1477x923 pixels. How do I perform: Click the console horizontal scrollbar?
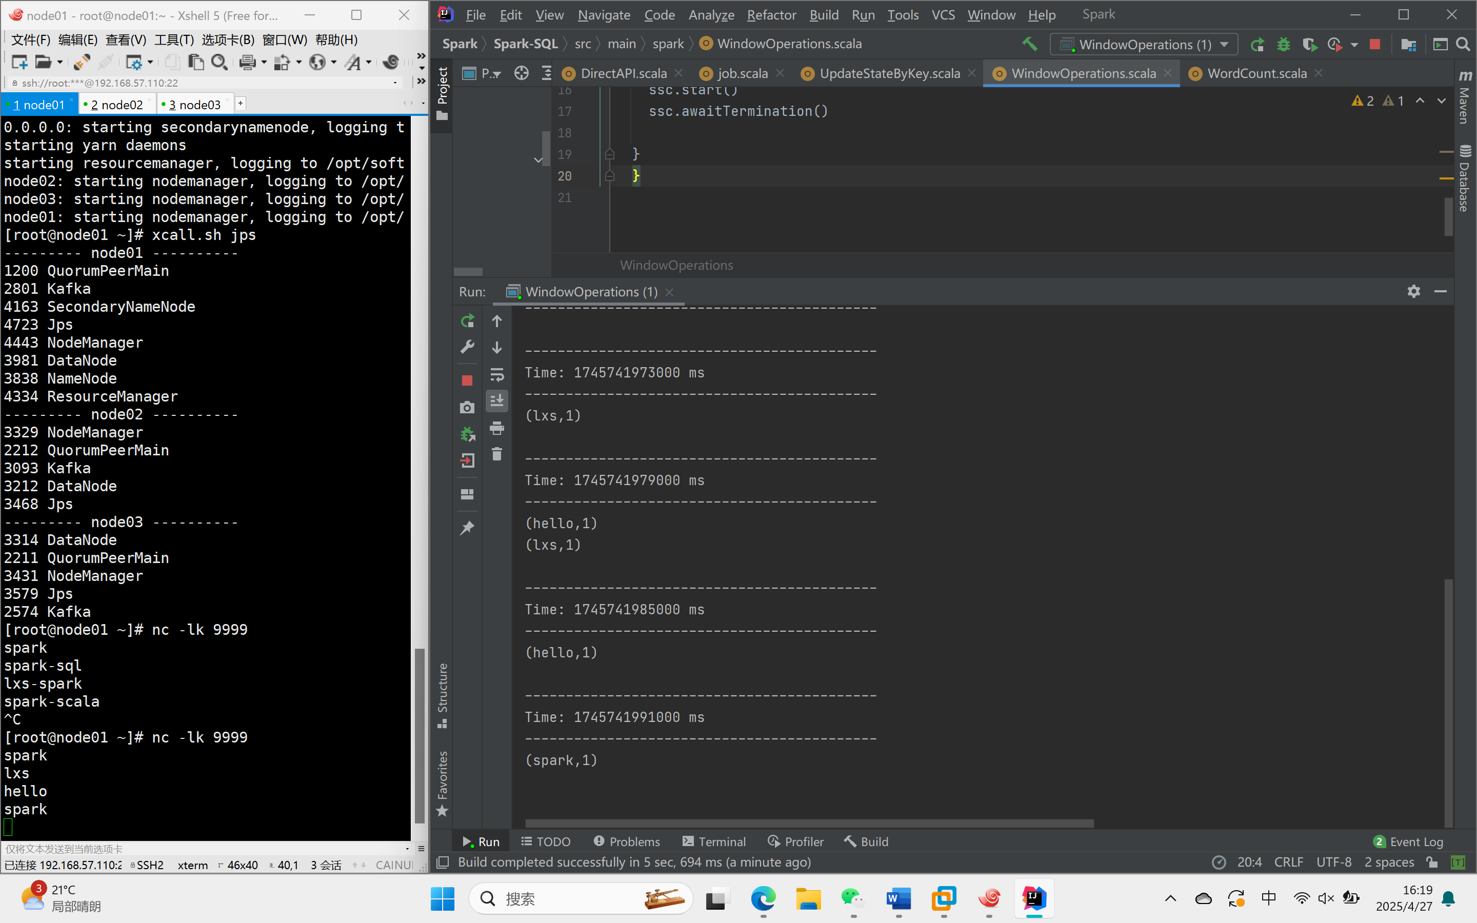809,824
